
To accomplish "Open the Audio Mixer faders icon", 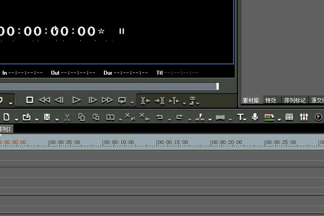I will point(304,117).
